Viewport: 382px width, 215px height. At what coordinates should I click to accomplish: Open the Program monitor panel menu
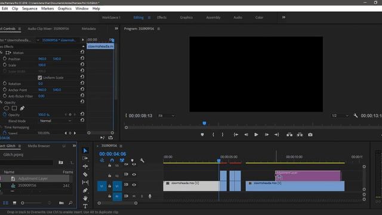coord(159,29)
